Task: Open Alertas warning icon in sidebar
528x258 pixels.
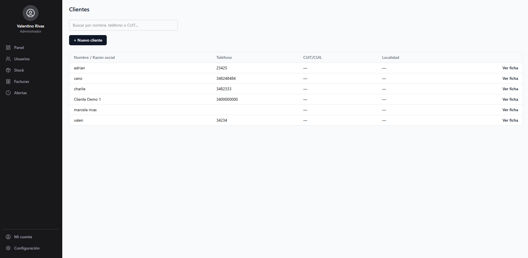Action: 8,93
